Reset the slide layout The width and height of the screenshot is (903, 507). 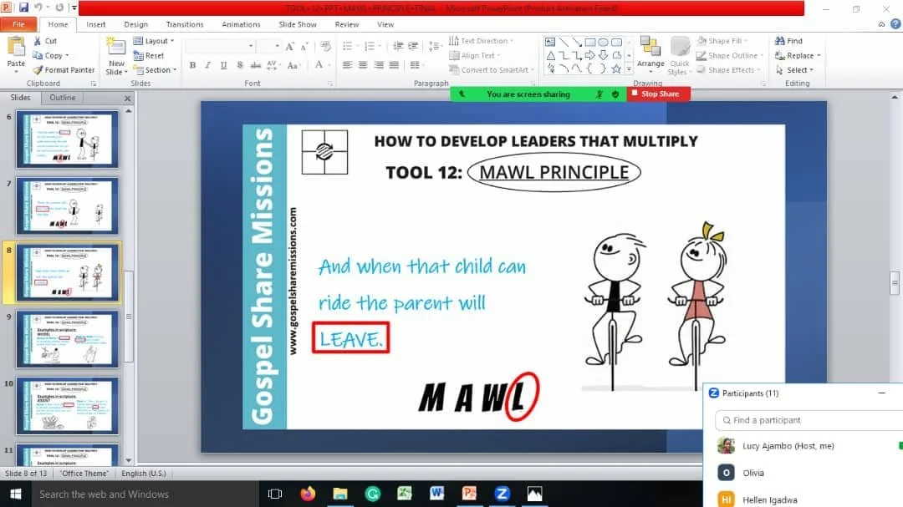tap(149, 56)
